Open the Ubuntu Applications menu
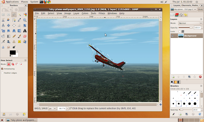 coord(11,2)
